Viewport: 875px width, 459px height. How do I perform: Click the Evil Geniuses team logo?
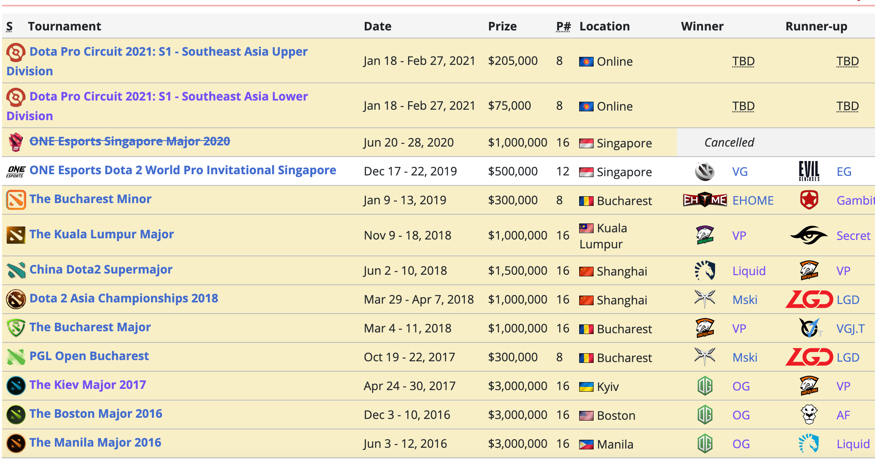[809, 171]
